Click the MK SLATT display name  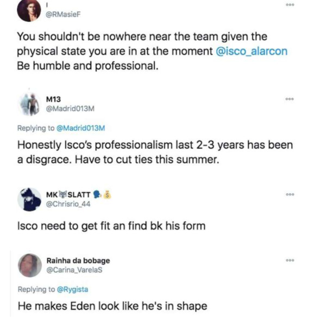[71, 195]
